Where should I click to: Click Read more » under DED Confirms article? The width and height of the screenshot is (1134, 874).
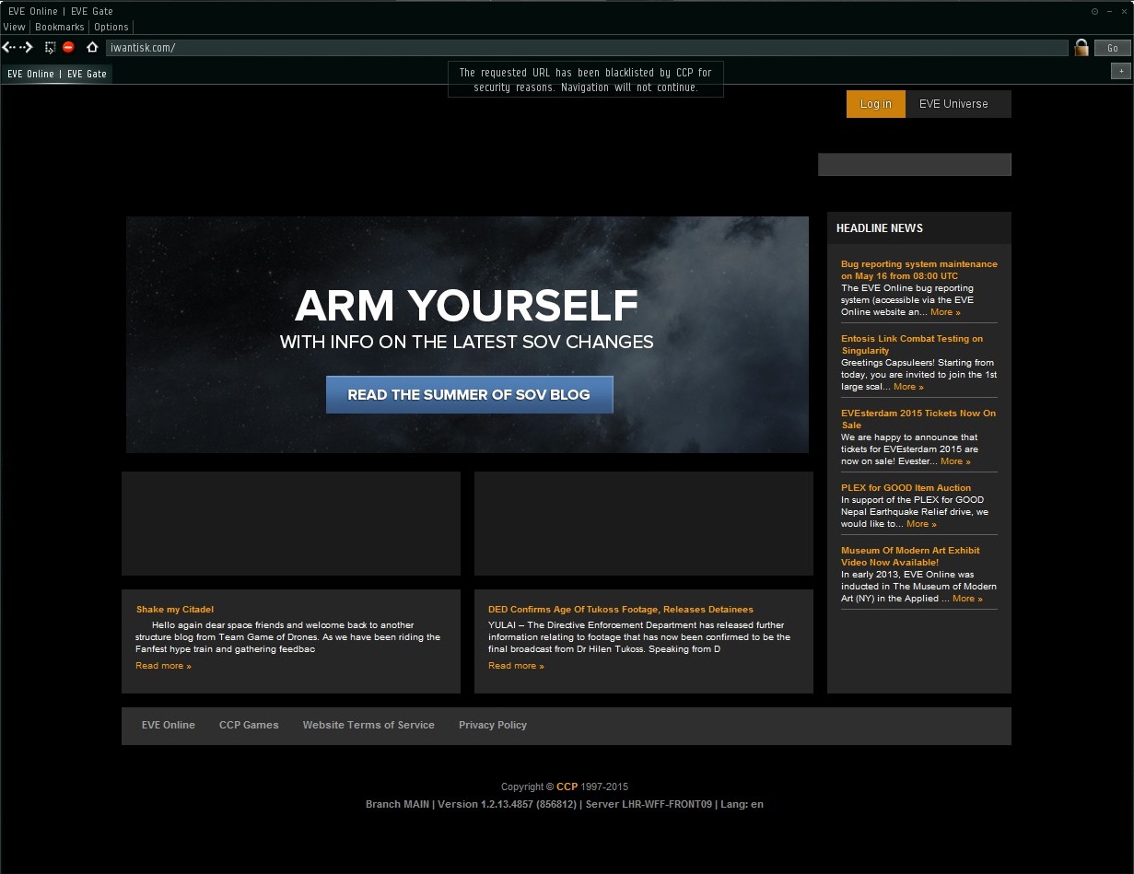point(516,666)
